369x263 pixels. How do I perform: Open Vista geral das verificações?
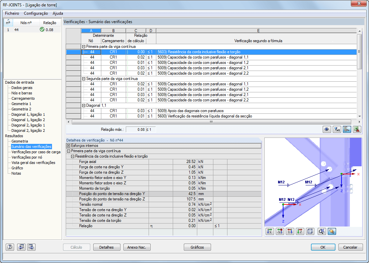[x=33, y=163]
